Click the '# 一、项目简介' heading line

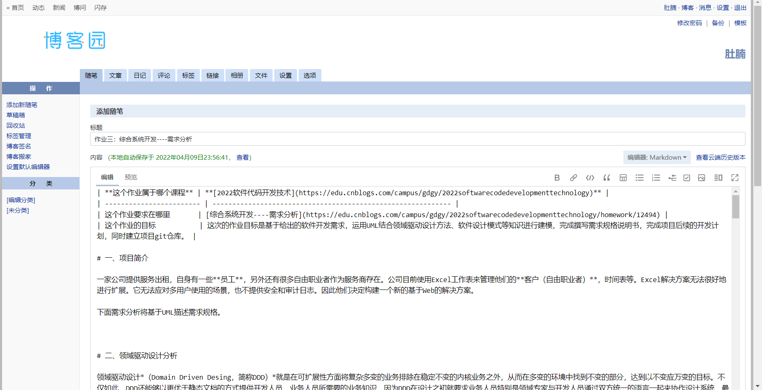tap(122, 258)
